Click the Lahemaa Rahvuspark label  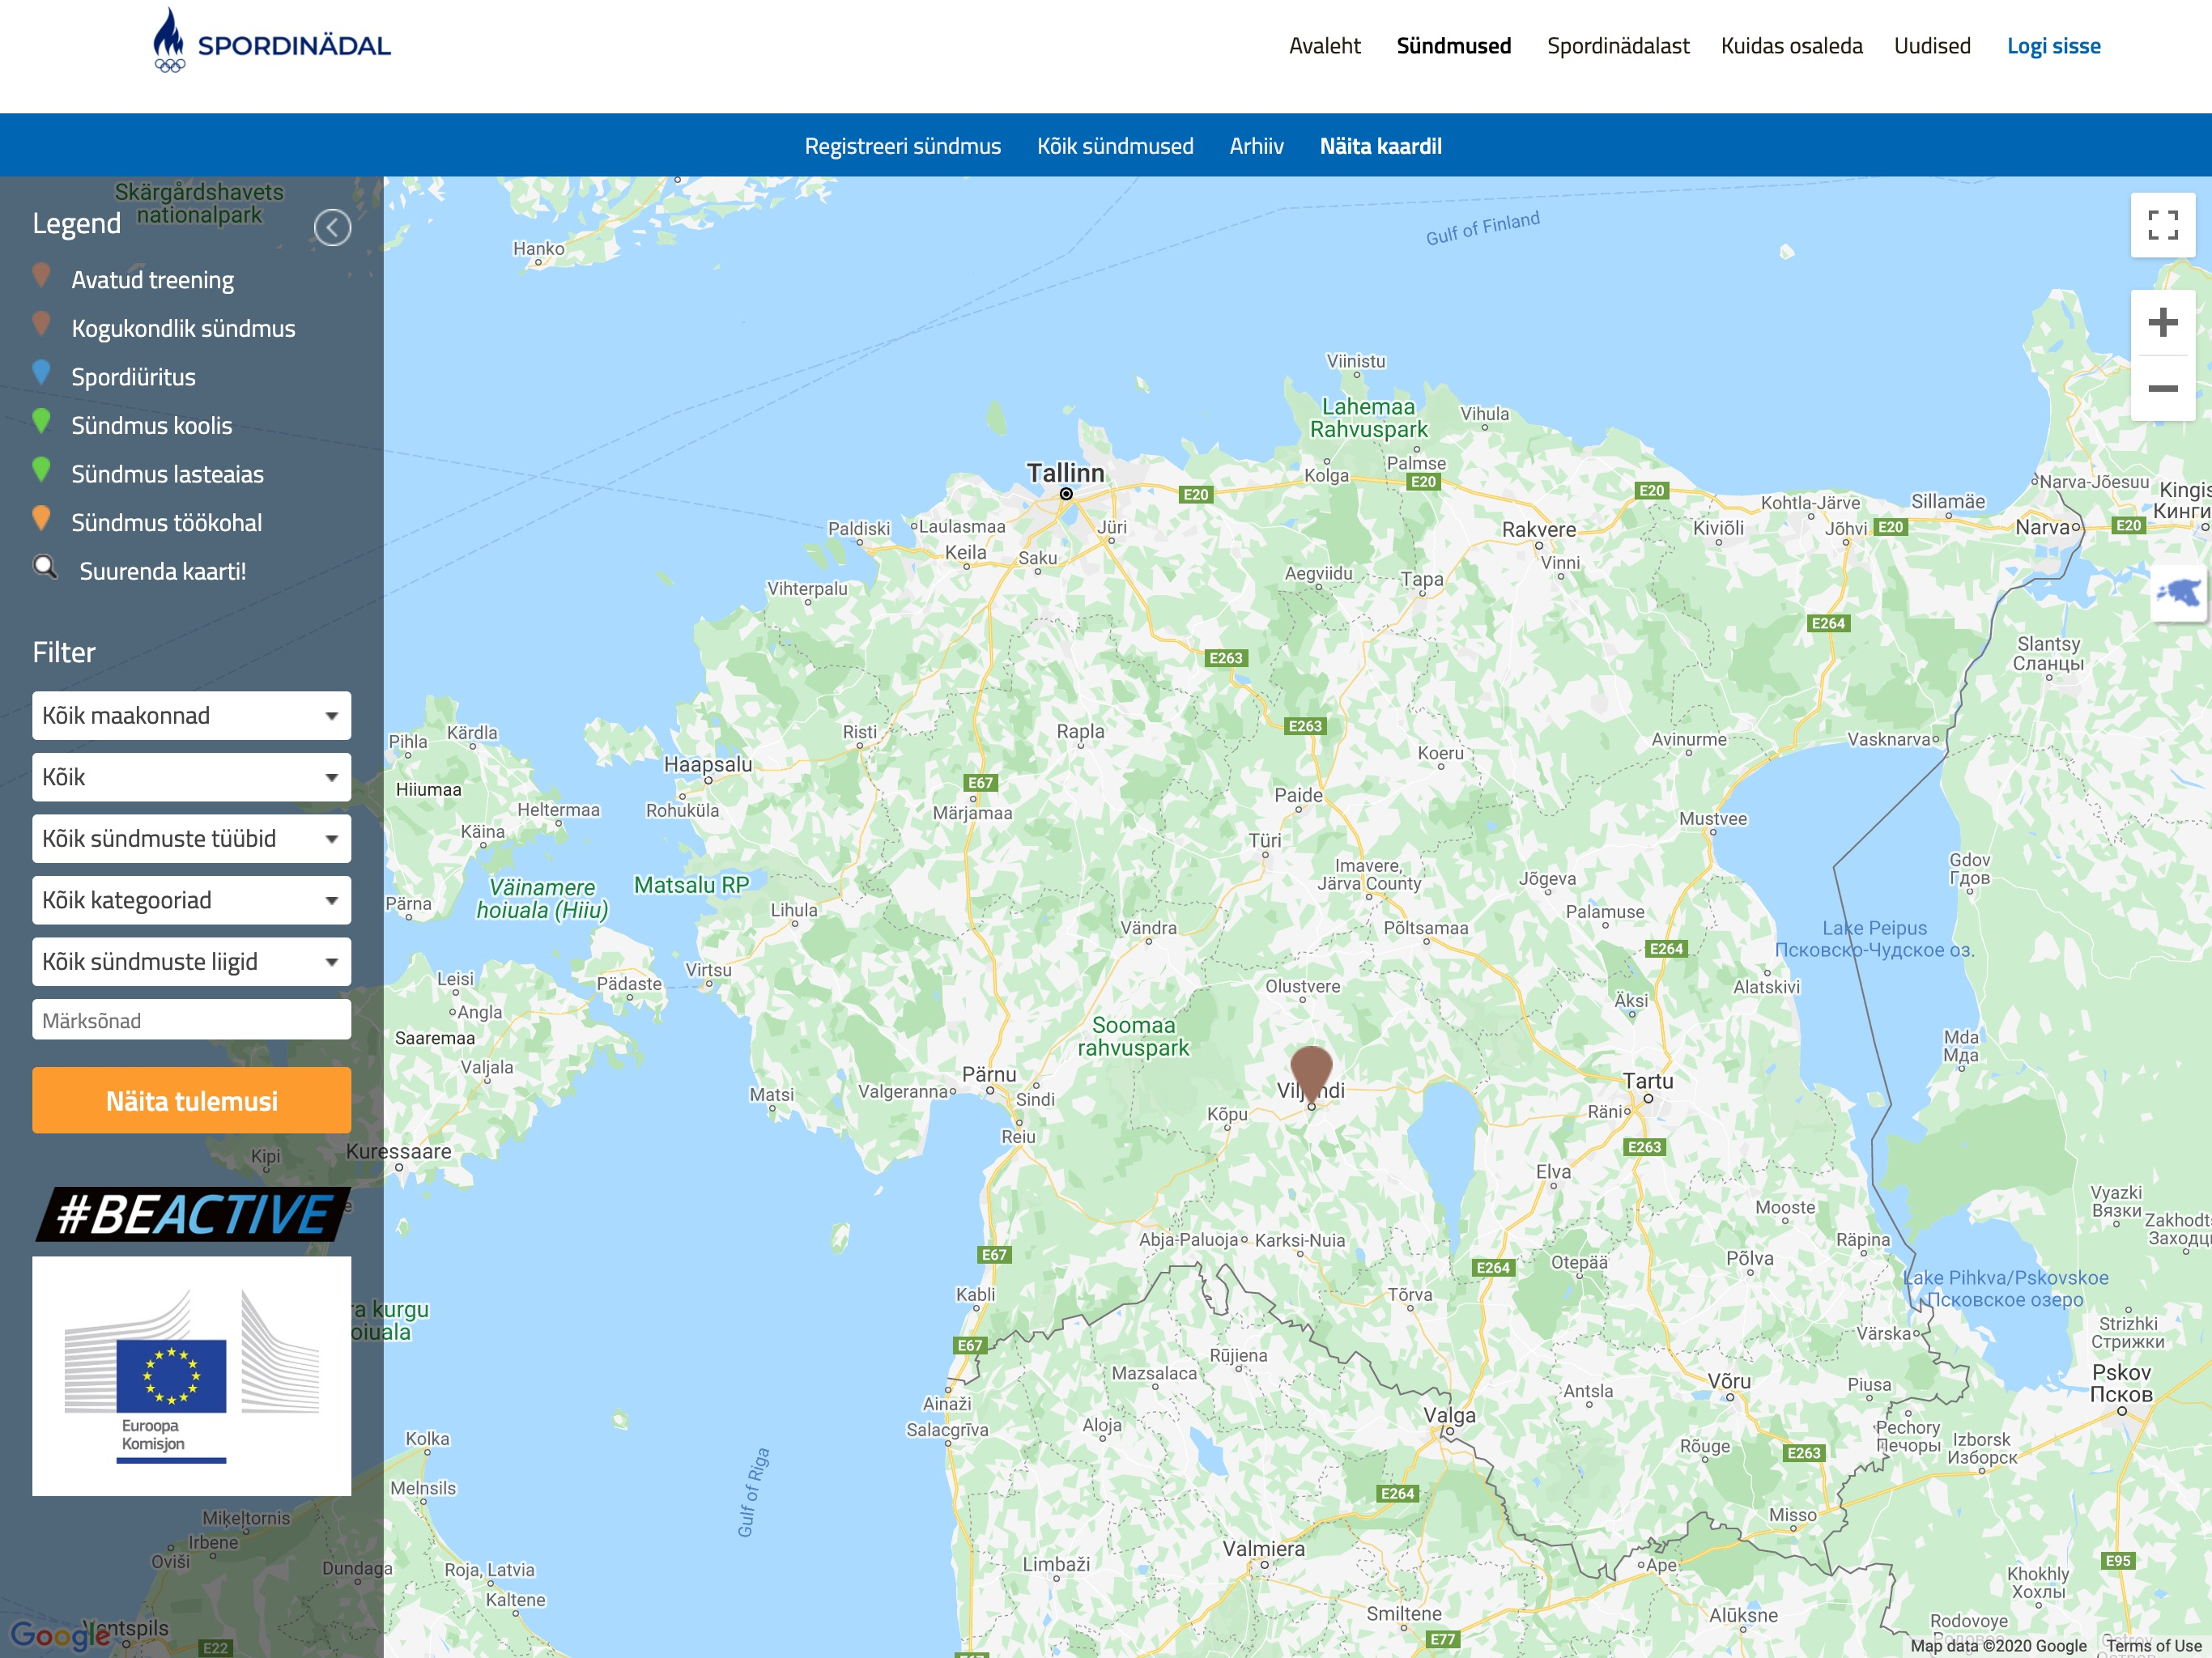tap(1368, 418)
